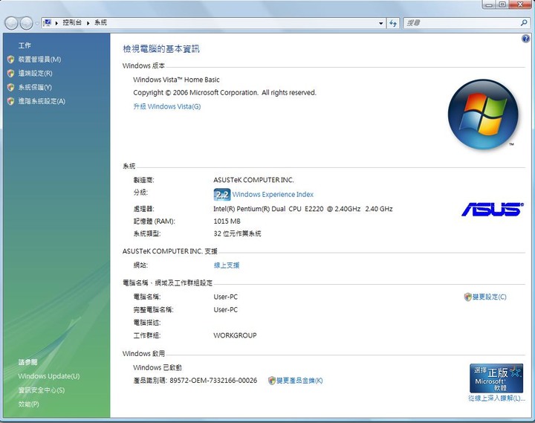Click the shield icon beside 系統保護
The width and height of the screenshot is (535, 423).
click(11, 87)
